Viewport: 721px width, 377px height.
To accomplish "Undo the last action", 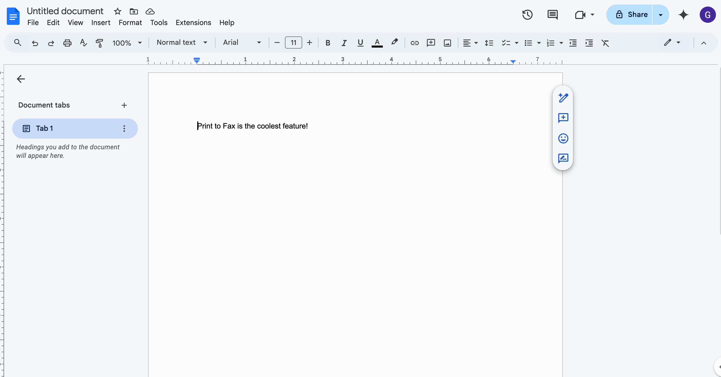I will point(35,43).
